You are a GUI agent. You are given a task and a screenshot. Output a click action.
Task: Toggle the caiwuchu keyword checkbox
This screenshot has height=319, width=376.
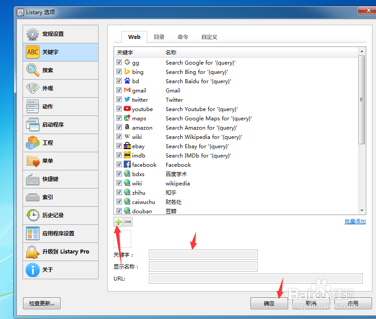[x=119, y=202]
